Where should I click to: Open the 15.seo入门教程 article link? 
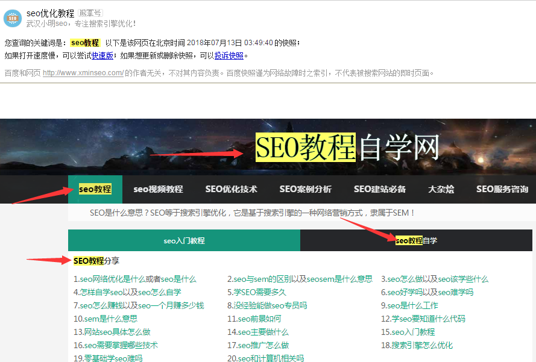coord(408,332)
